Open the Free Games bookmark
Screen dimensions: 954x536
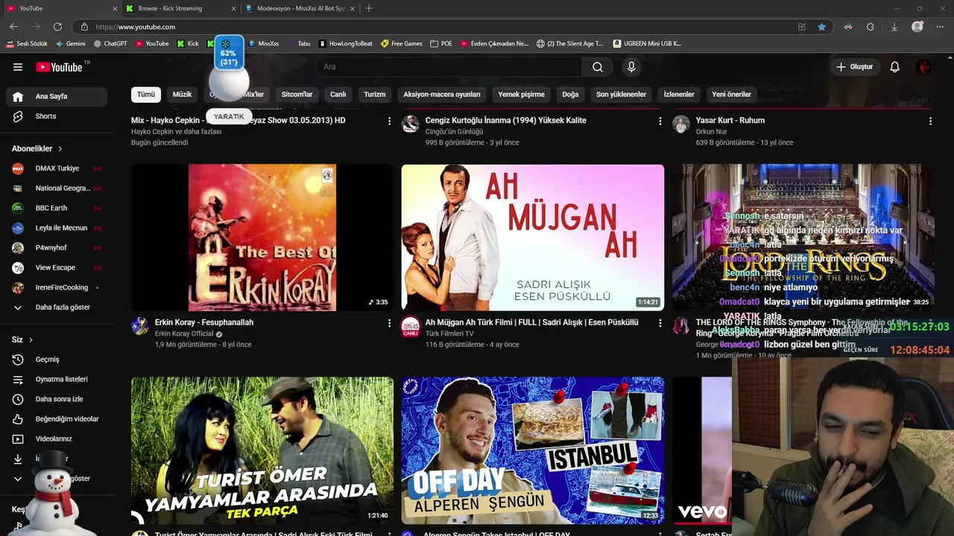(402, 44)
